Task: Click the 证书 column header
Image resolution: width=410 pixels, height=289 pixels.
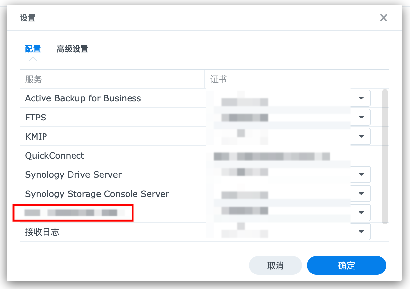Action: (x=218, y=79)
